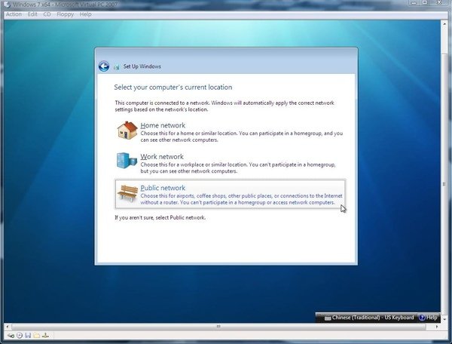Click the Public network description text
The width and height of the screenshot is (452, 344).
(x=242, y=199)
